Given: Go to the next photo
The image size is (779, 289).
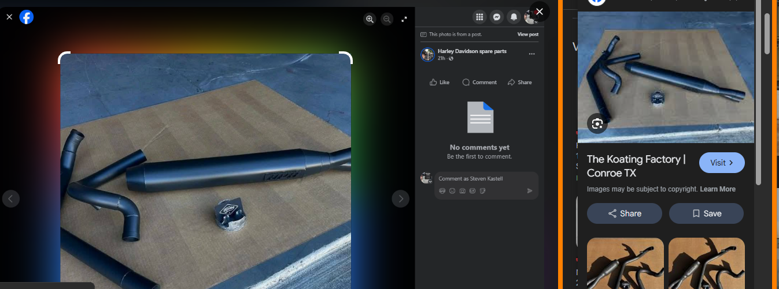Looking at the screenshot, I should coord(400,199).
